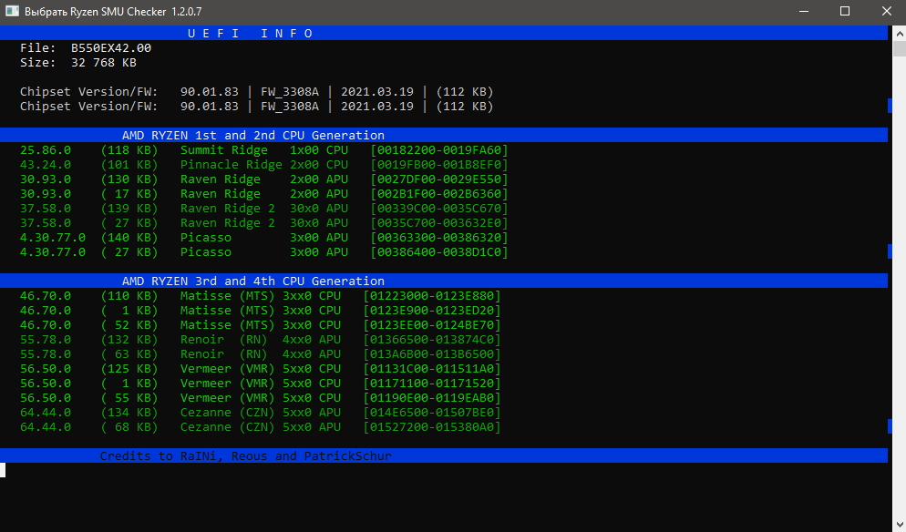906x532 pixels.
Task: Click the scrollbar down arrow
Action: pos(900,525)
